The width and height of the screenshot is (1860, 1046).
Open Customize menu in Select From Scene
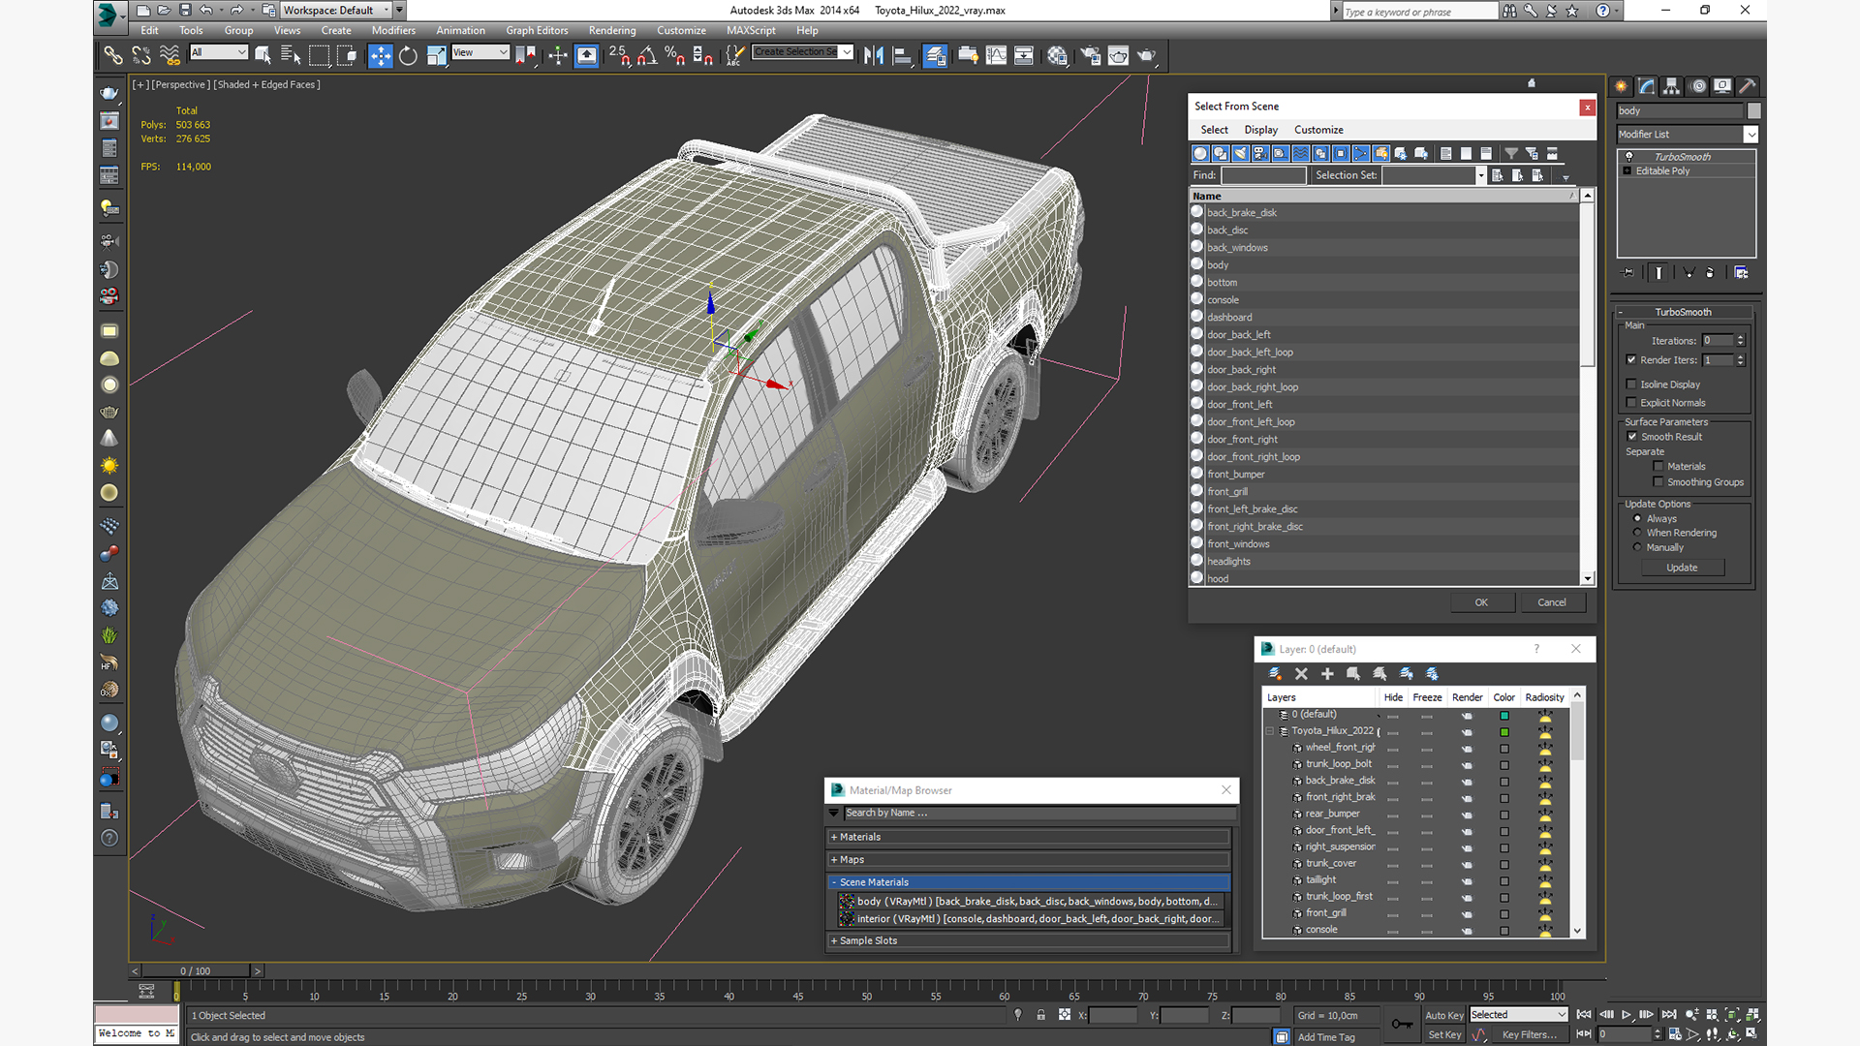point(1318,130)
